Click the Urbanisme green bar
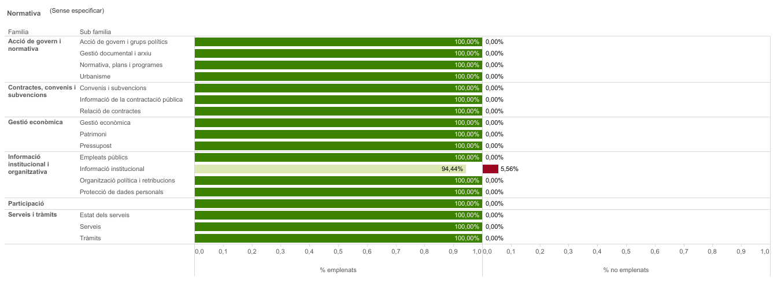The width and height of the screenshot is (777, 290). click(338, 76)
